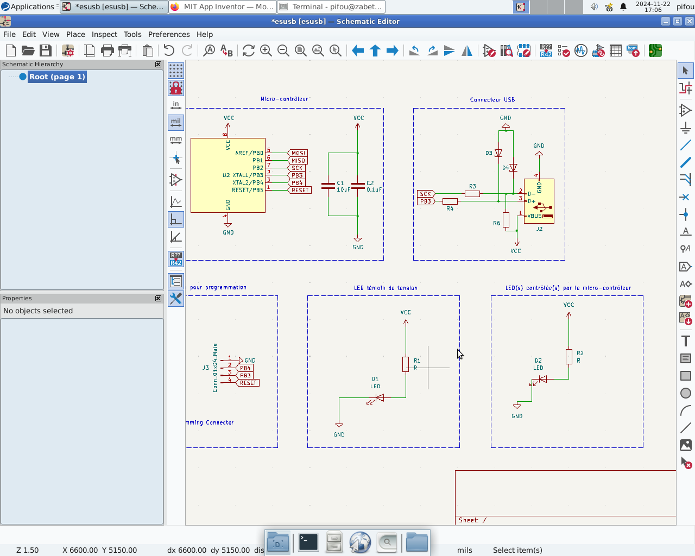Image resolution: width=695 pixels, height=556 pixels.
Task: Select the Add Wire tool
Action: [686, 145]
